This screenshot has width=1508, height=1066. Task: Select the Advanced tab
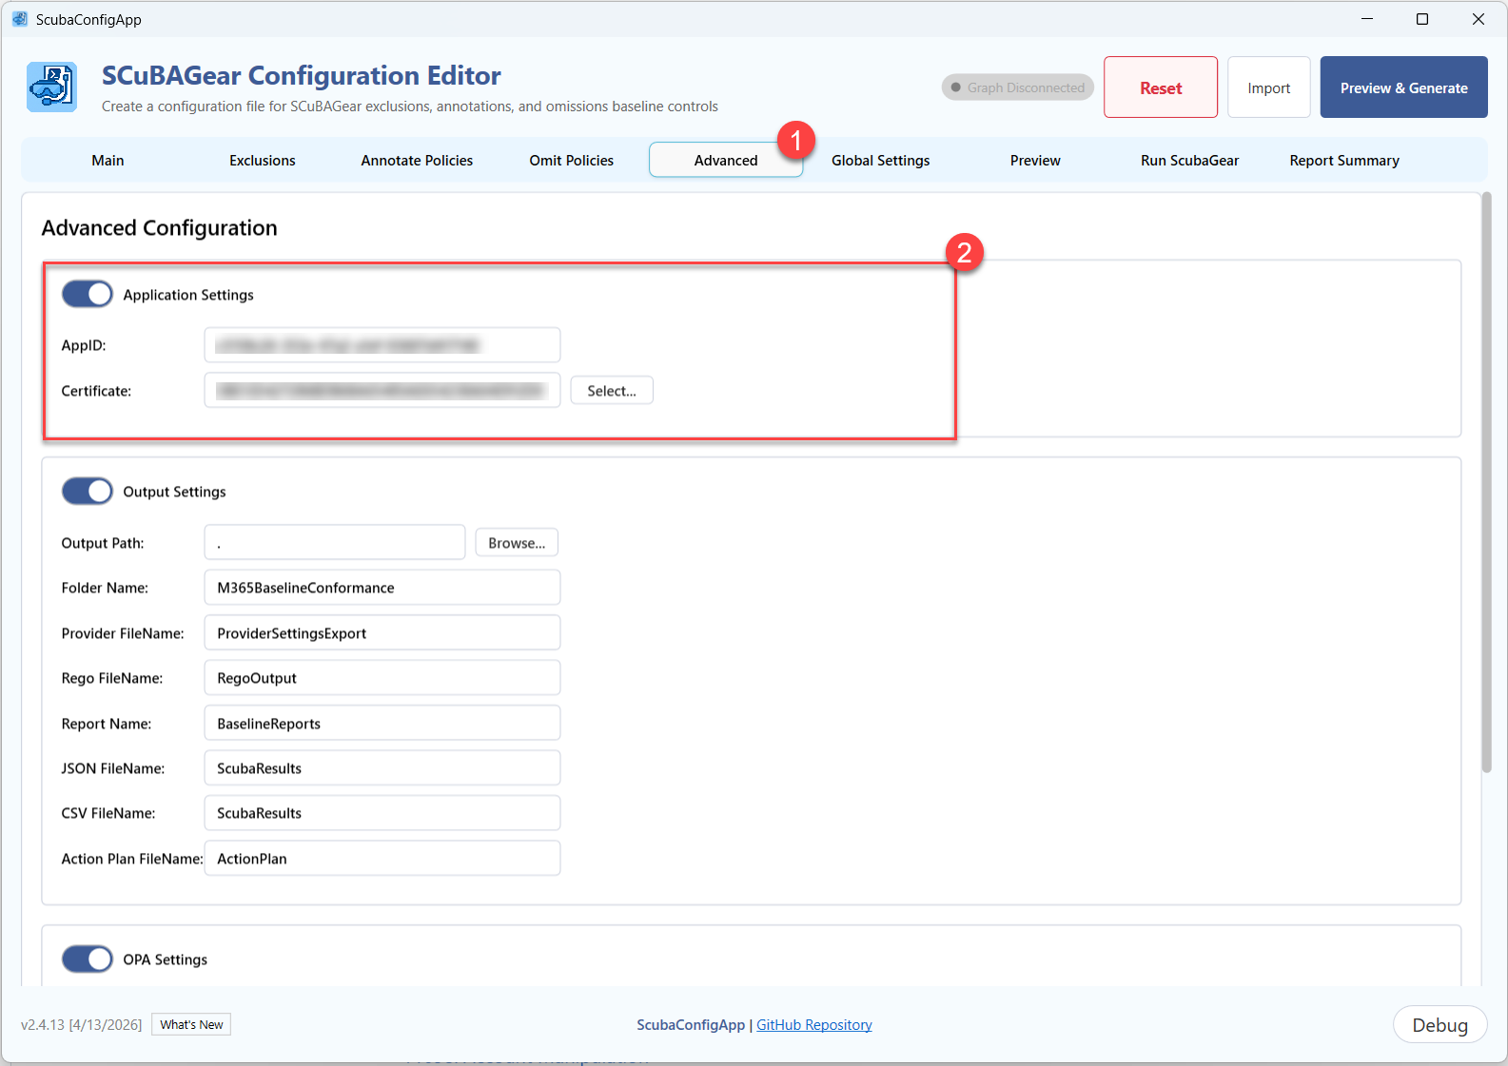coord(726,161)
